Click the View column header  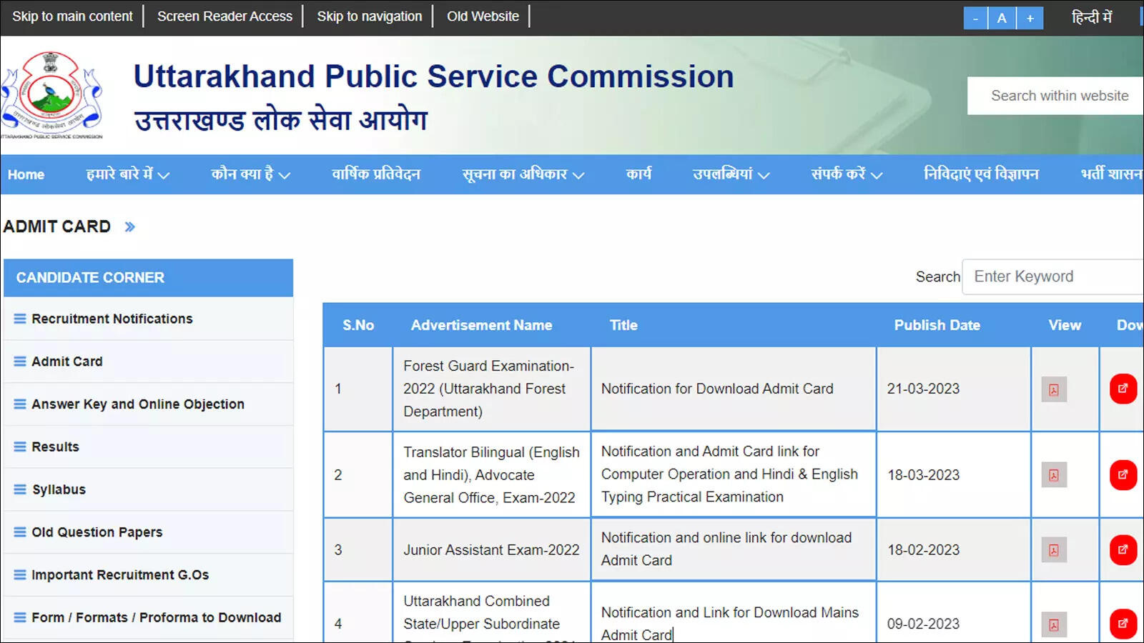tap(1065, 325)
